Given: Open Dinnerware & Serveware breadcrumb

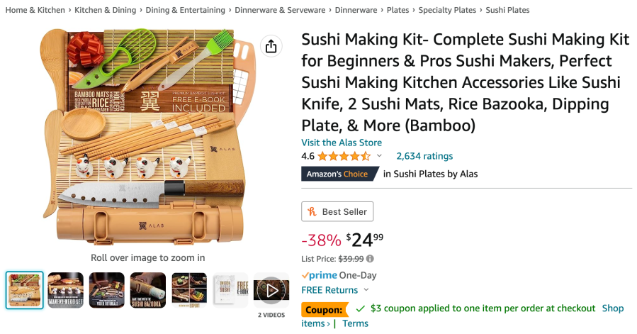Looking at the screenshot, I should [280, 10].
